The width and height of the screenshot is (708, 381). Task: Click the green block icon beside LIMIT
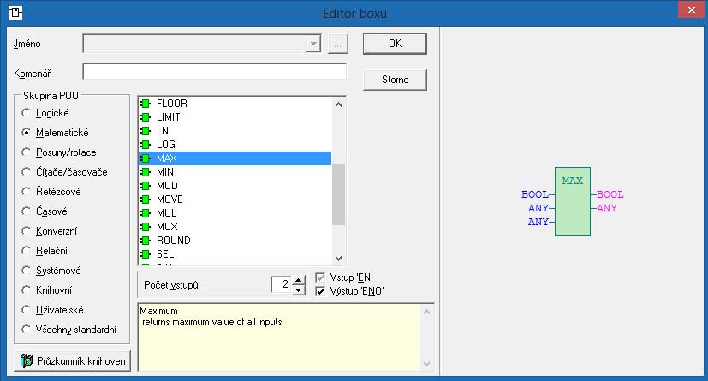pos(146,117)
